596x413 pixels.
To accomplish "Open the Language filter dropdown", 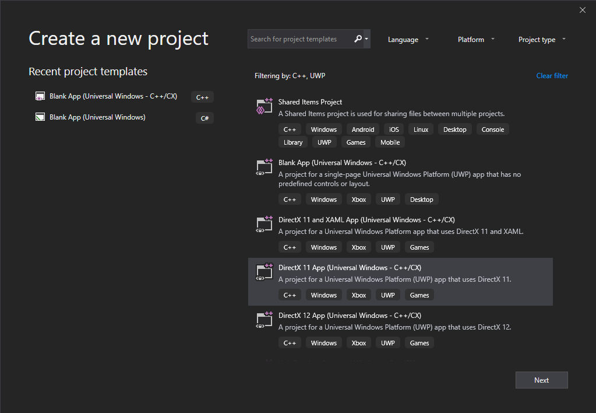I will tap(408, 40).
